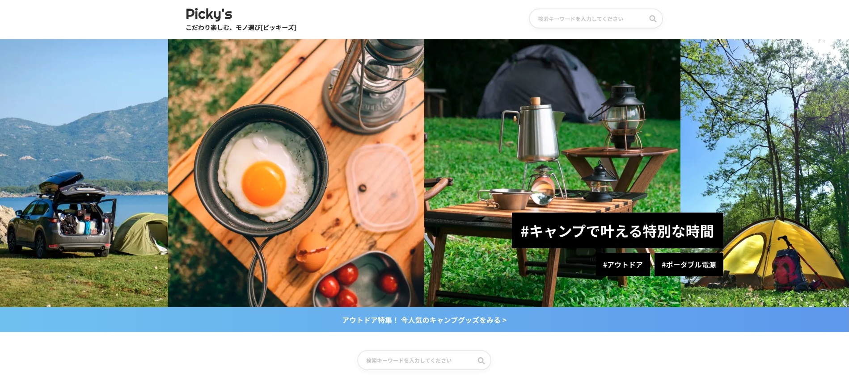Click the #キャンプで叶える特別な時間 headline
Viewport: 849px width, 376px height.
[617, 231]
